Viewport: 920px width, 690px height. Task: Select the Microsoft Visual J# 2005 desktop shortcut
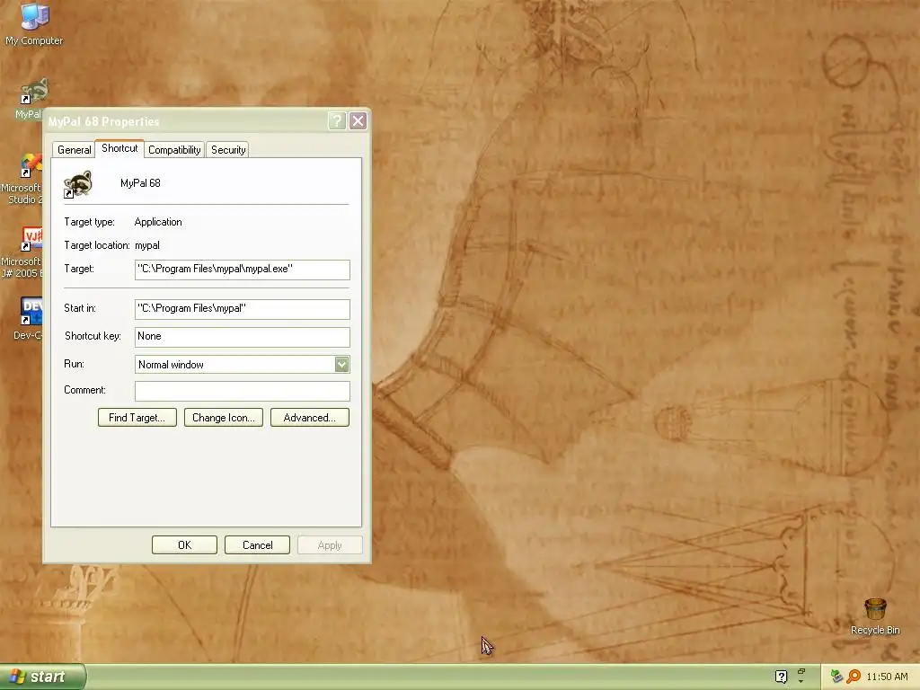tap(23, 252)
